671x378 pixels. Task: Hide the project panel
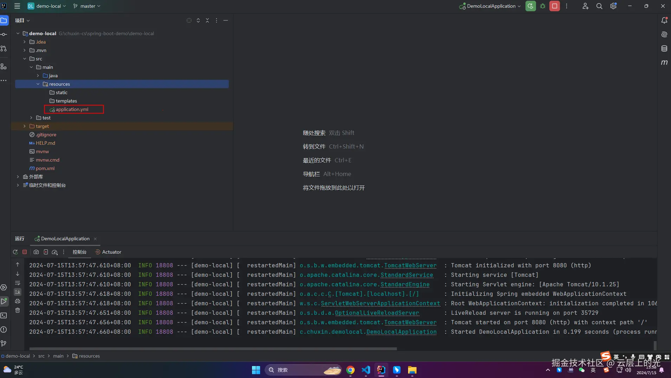(x=226, y=20)
